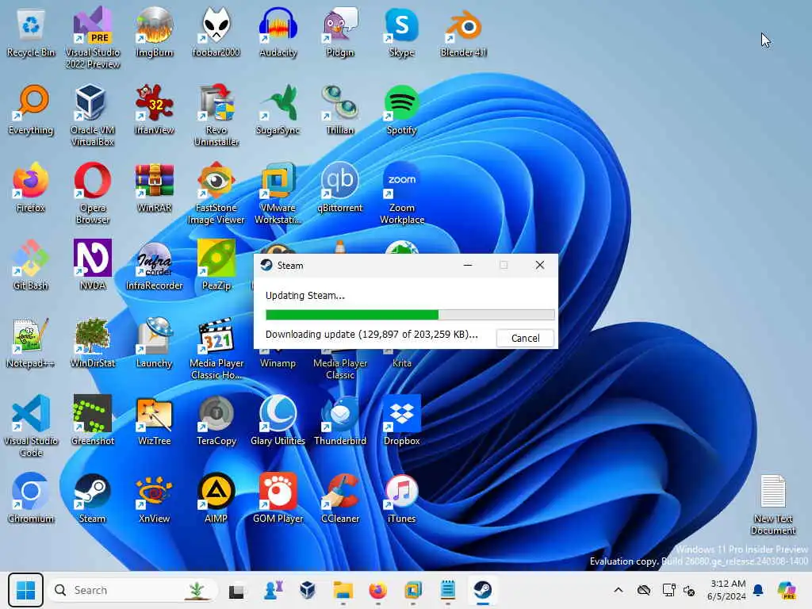This screenshot has height=609, width=812.
Task: Select the WinRAR desktop icon
Action: point(155,187)
